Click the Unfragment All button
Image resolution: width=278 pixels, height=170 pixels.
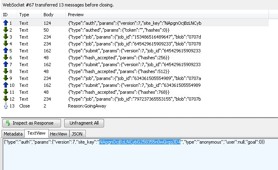(x=84, y=123)
